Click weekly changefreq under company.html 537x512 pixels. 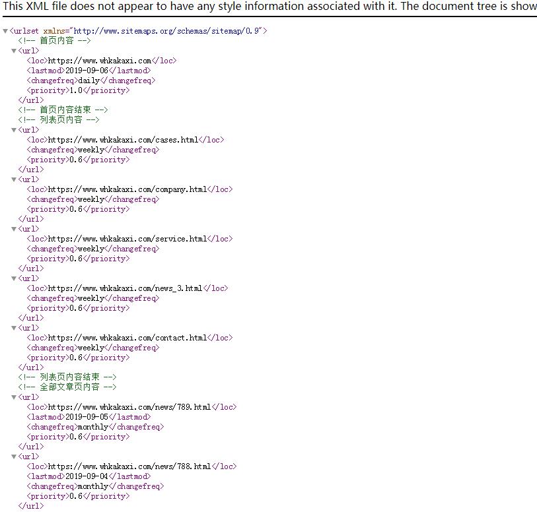[90, 199]
